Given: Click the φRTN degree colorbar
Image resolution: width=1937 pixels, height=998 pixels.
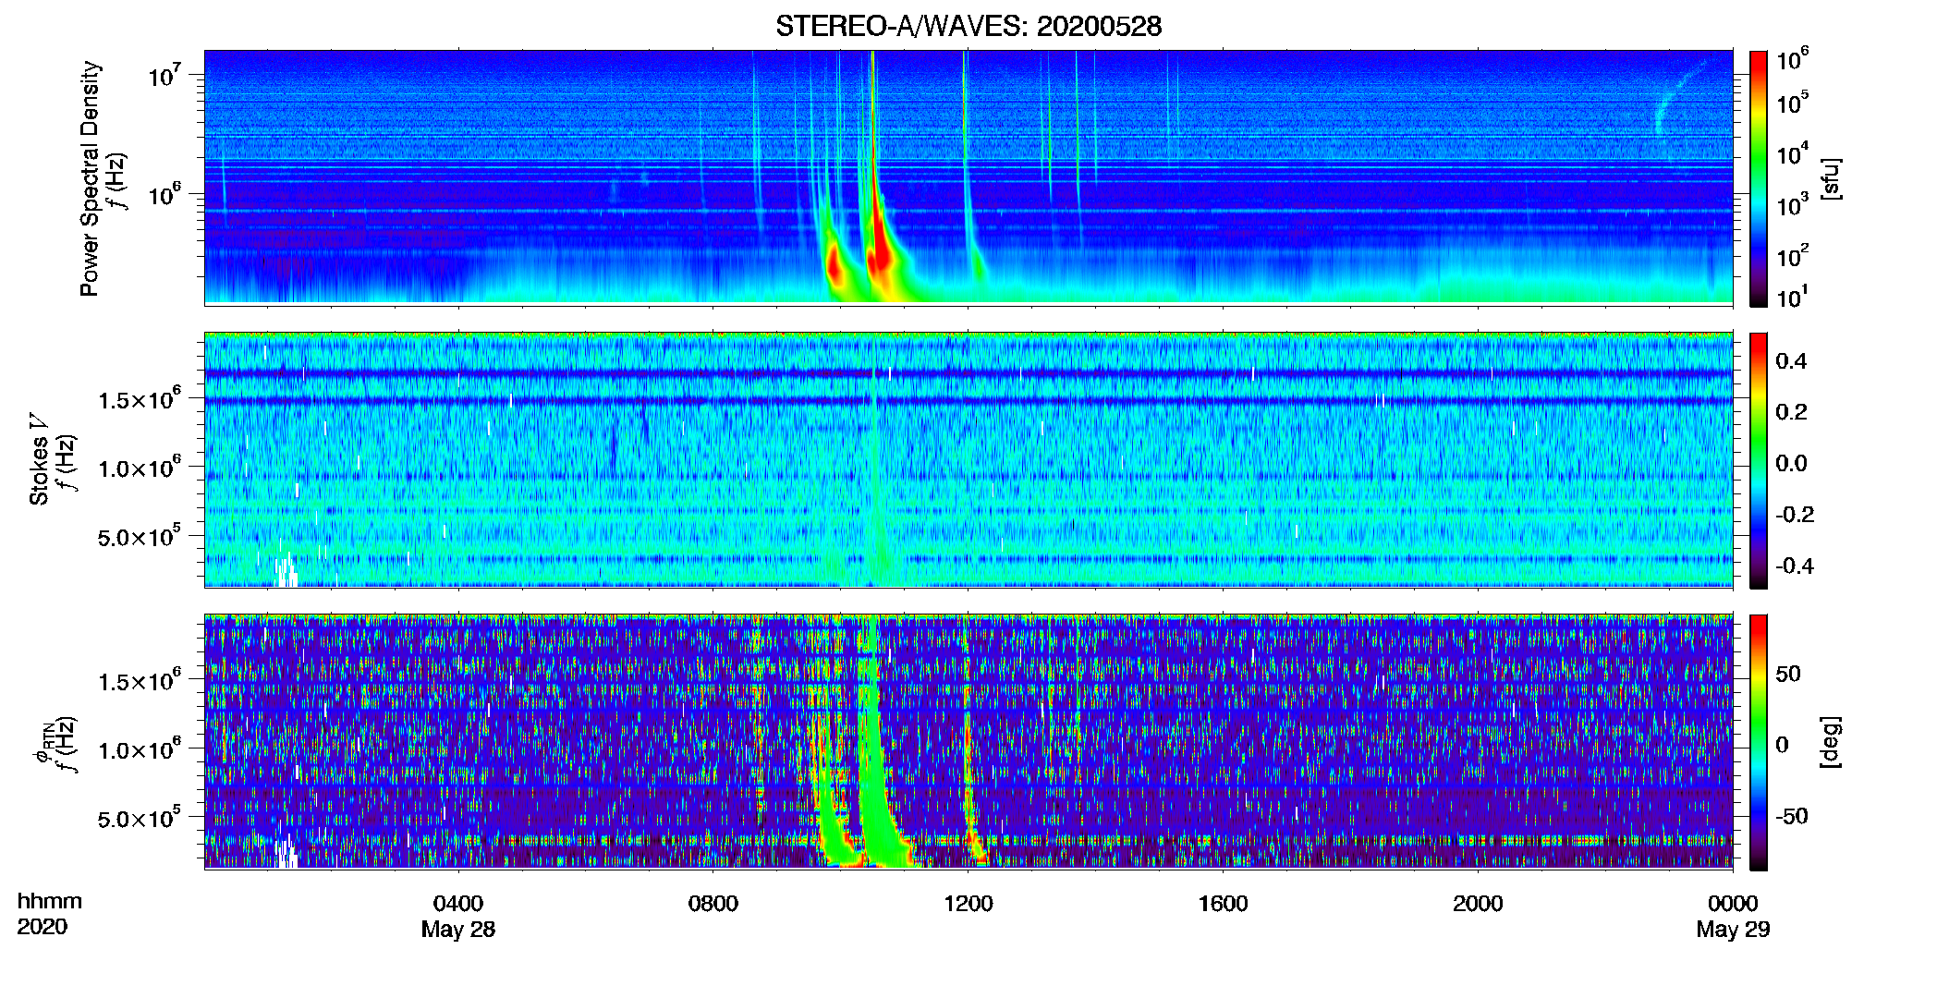Looking at the screenshot, I should click(x=1759, y=742).
